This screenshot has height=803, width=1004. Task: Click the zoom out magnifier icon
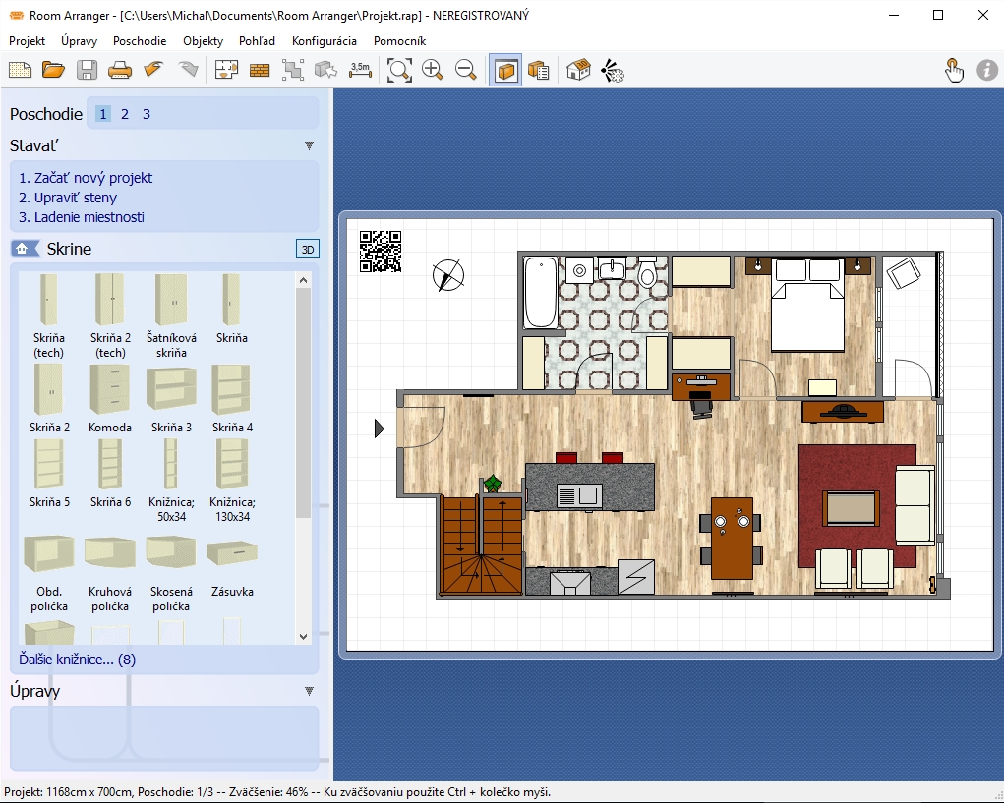pos(465,70)
